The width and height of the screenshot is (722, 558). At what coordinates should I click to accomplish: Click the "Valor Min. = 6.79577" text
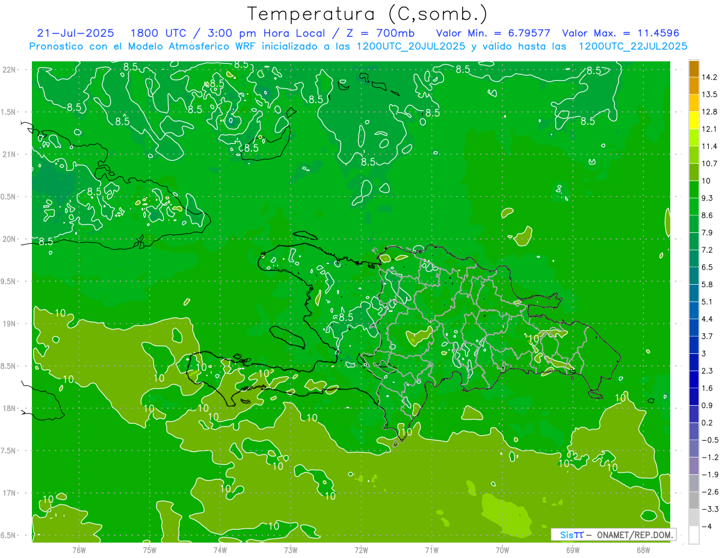tap(493, 33)
